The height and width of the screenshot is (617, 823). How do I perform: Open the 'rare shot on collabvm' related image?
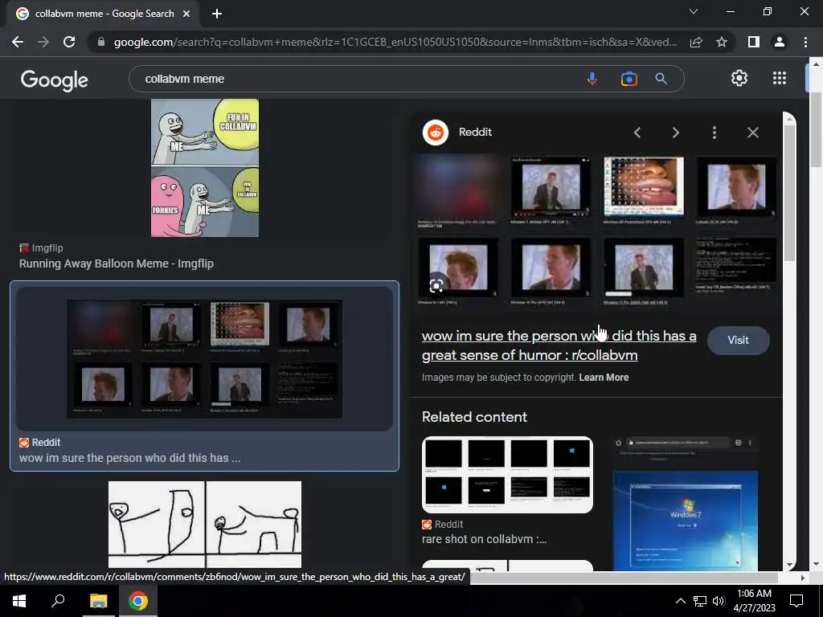[x=508, y=474]
